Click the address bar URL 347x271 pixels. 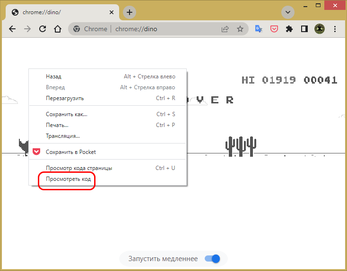click(136, 29)
